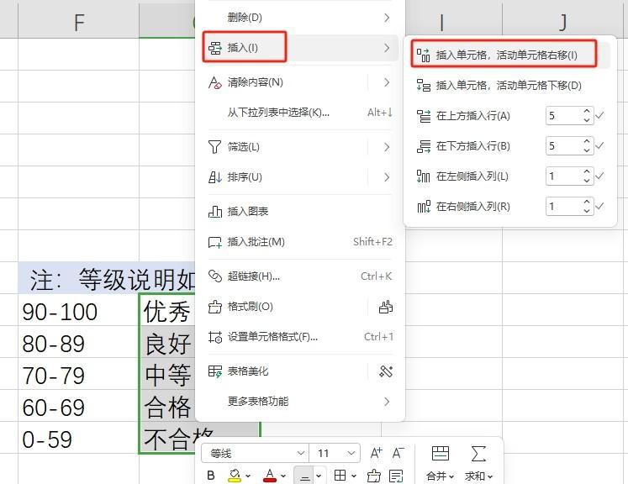Open fill color dropdown arrow
This screenshot has height=484, width=628.
248,476
